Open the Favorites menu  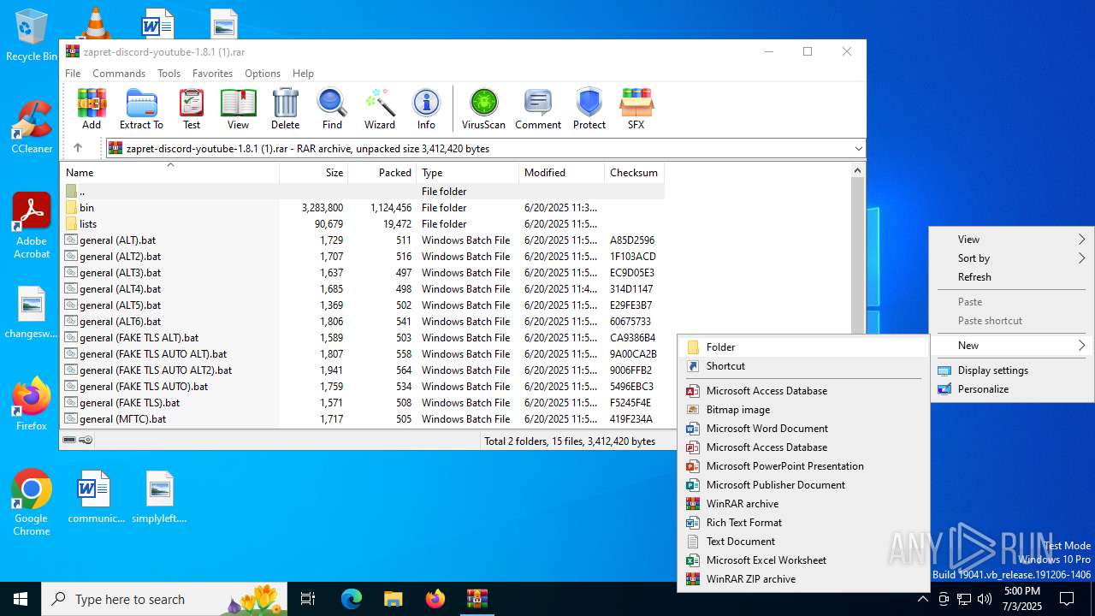[x=212, y=74]
